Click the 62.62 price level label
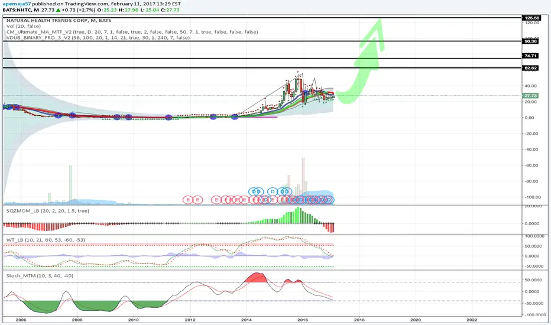The height and width of the screenshot is (325, 551). (x=531, y=68)
